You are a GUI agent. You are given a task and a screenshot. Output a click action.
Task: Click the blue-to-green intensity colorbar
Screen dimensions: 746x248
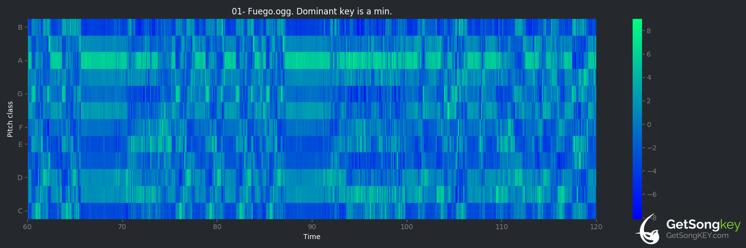tap(637, 119)
